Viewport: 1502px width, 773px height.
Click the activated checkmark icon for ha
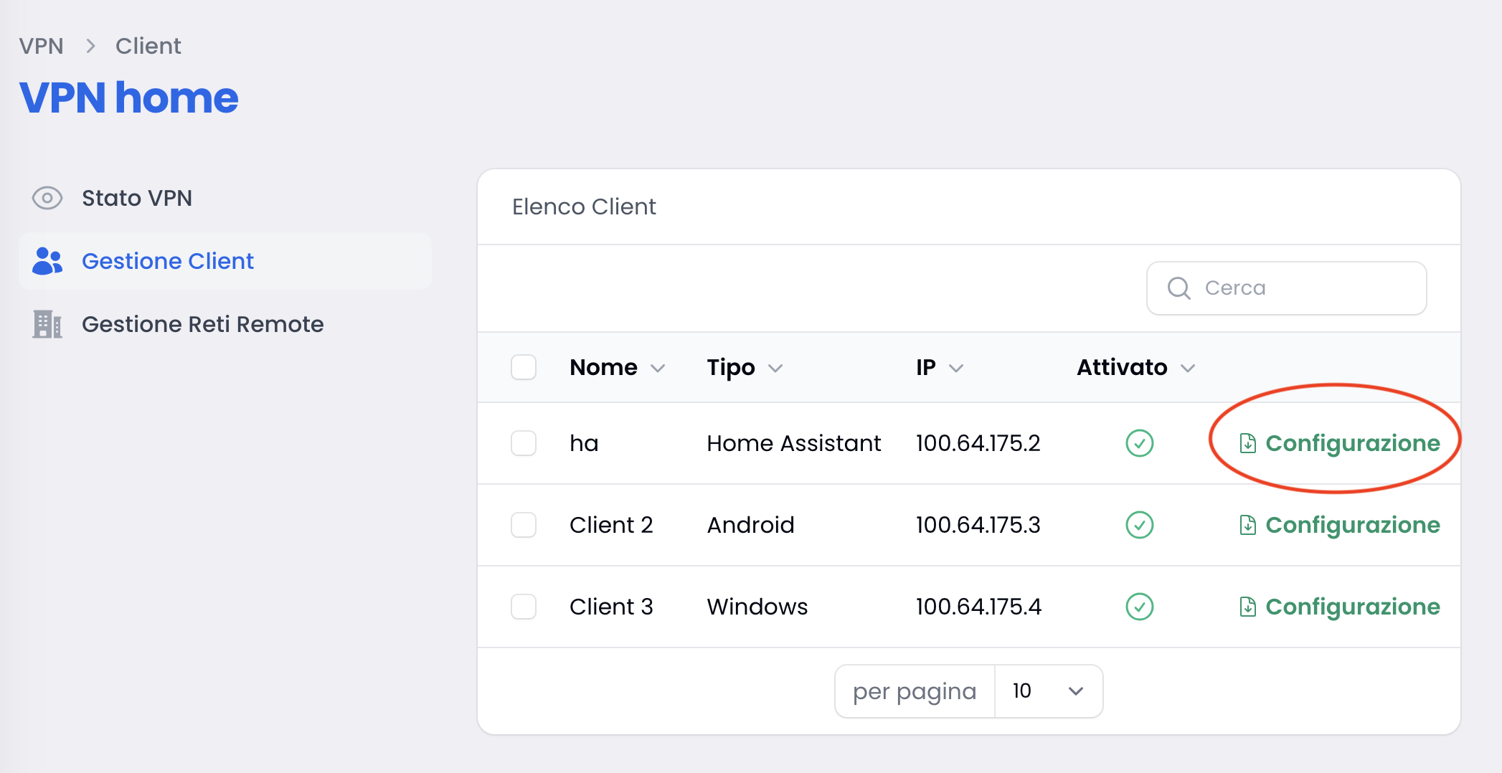click(x=1139, y=443)
